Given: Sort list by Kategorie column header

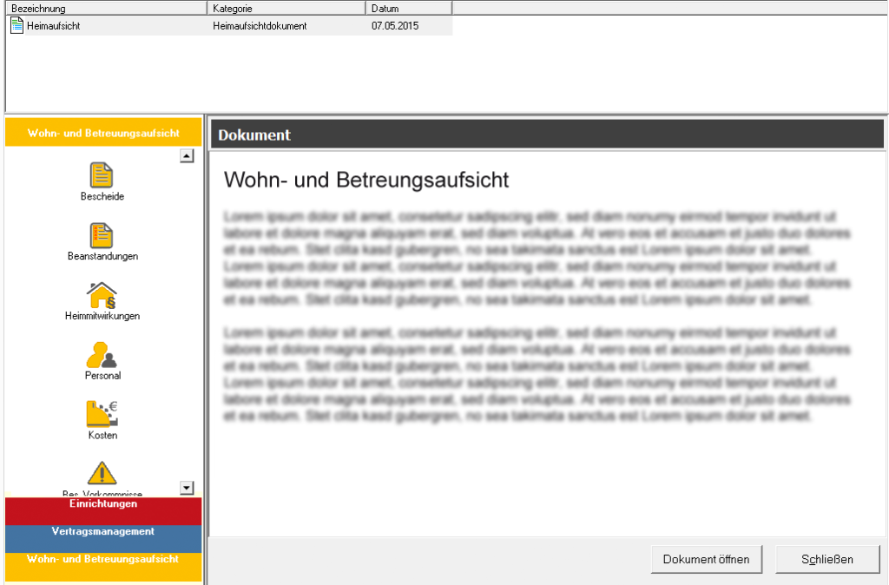Looking at the screenshot, I should 286,8.
